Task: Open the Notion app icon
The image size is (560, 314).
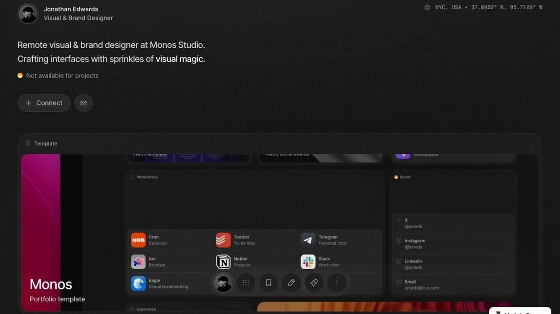Action: (x=223, y=262)
